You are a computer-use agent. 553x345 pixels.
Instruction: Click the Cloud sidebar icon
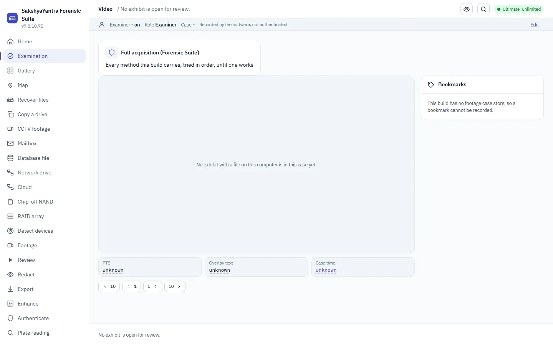click(10, 187)
